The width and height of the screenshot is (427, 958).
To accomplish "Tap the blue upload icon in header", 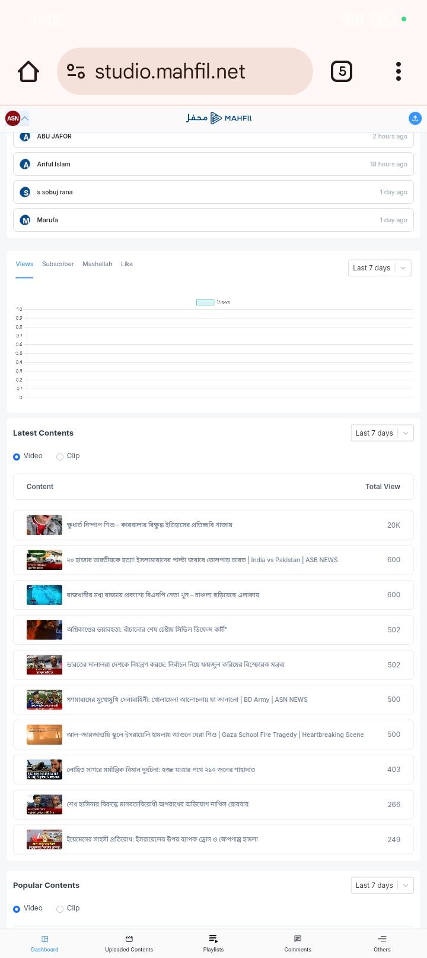I will tap(415, 118).
